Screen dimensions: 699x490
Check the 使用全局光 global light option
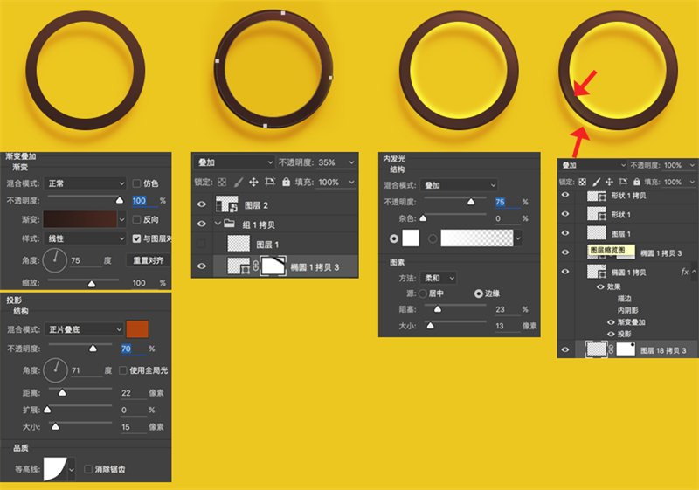pos(123,370)
